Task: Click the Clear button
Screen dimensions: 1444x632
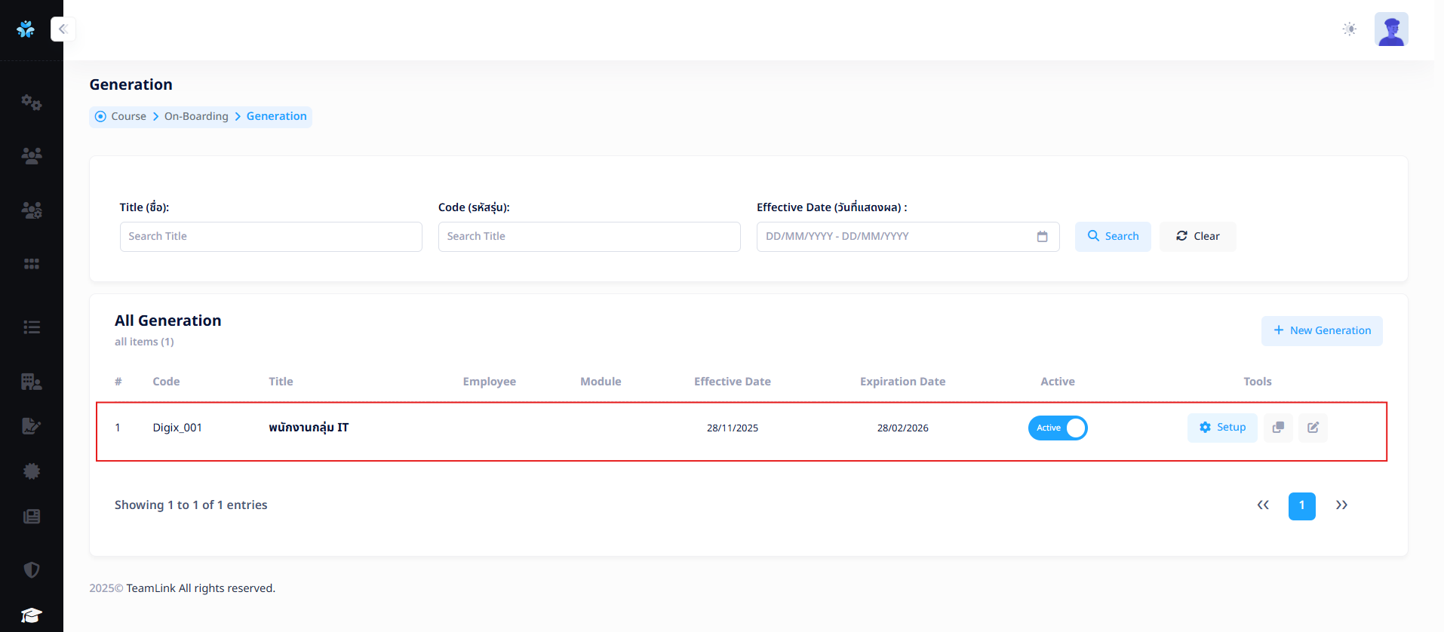Action: coord(1197,237)
